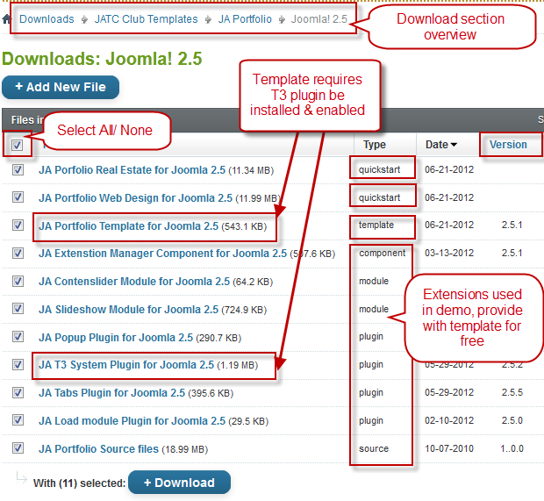This screenshot has width=544, height=501.
Task: Click the Download selected files button
Action: click(179, 483)
